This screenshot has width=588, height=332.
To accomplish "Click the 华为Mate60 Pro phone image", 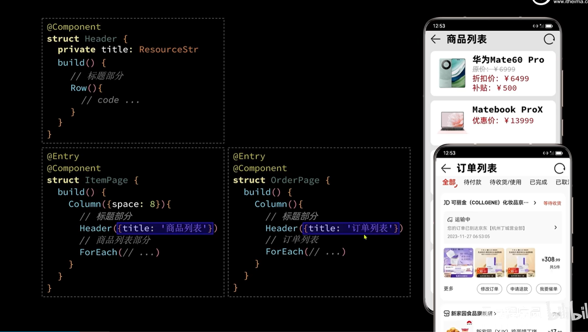I will [452, 73].
